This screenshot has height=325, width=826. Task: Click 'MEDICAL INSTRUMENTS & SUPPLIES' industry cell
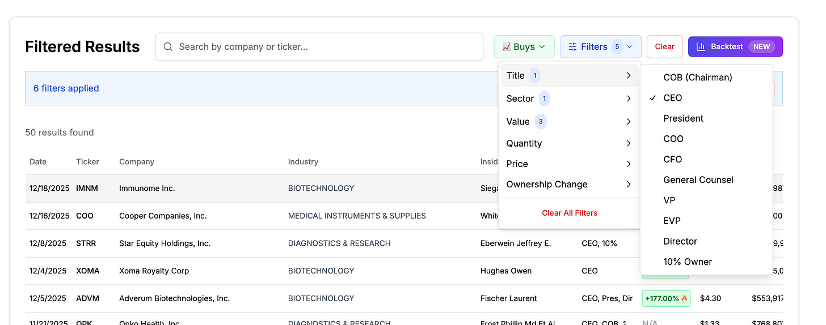pos(357,216)
